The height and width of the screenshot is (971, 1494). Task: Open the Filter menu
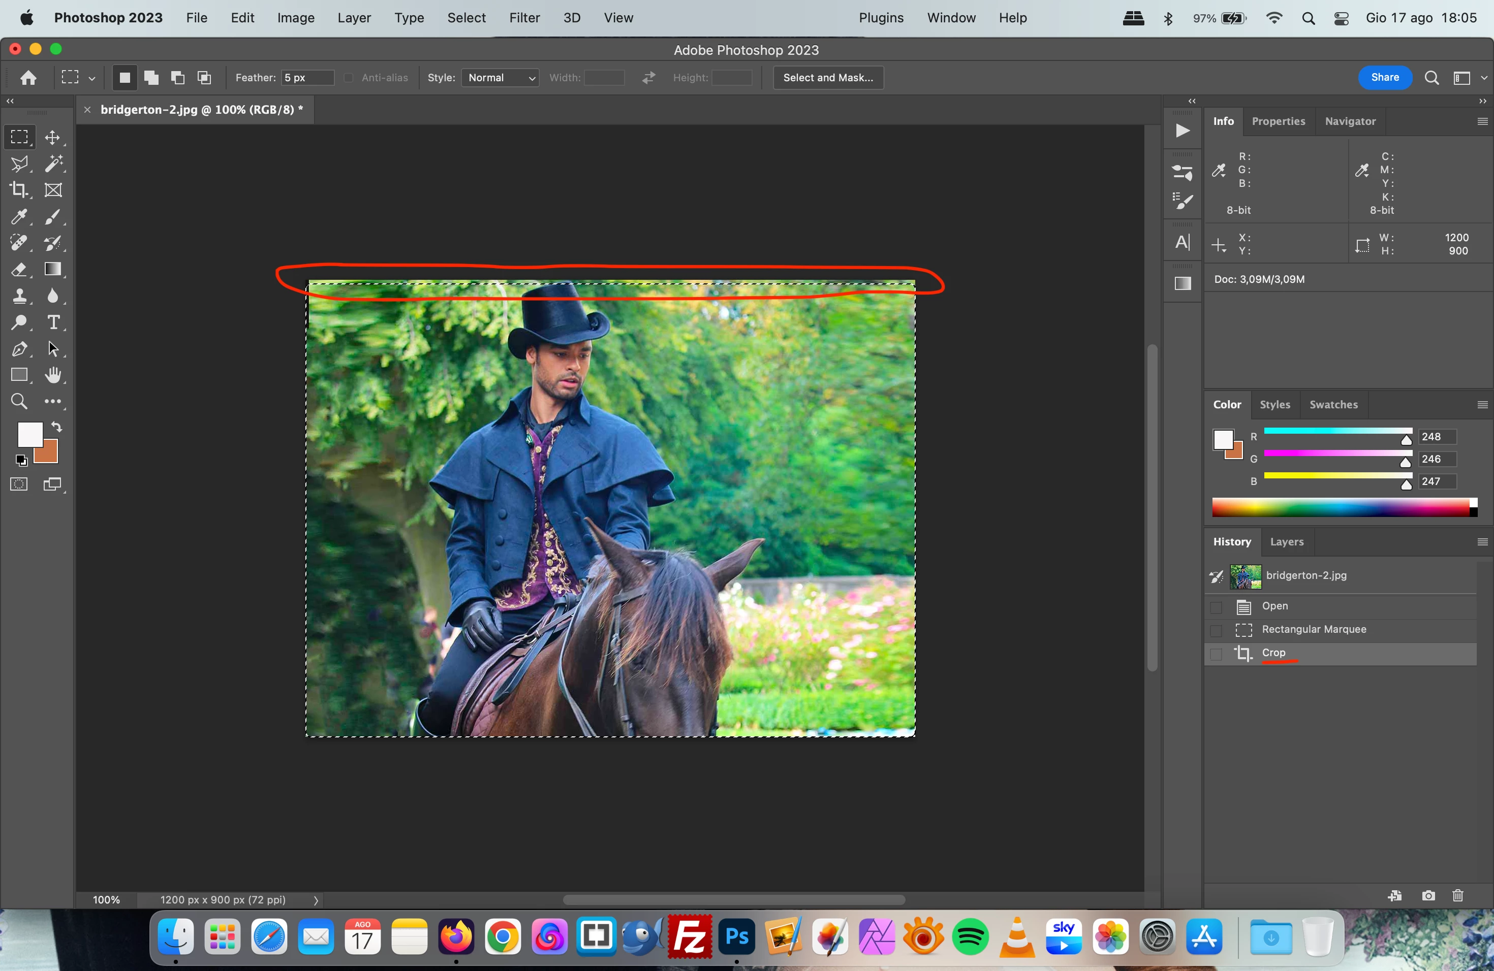[524, 18]
